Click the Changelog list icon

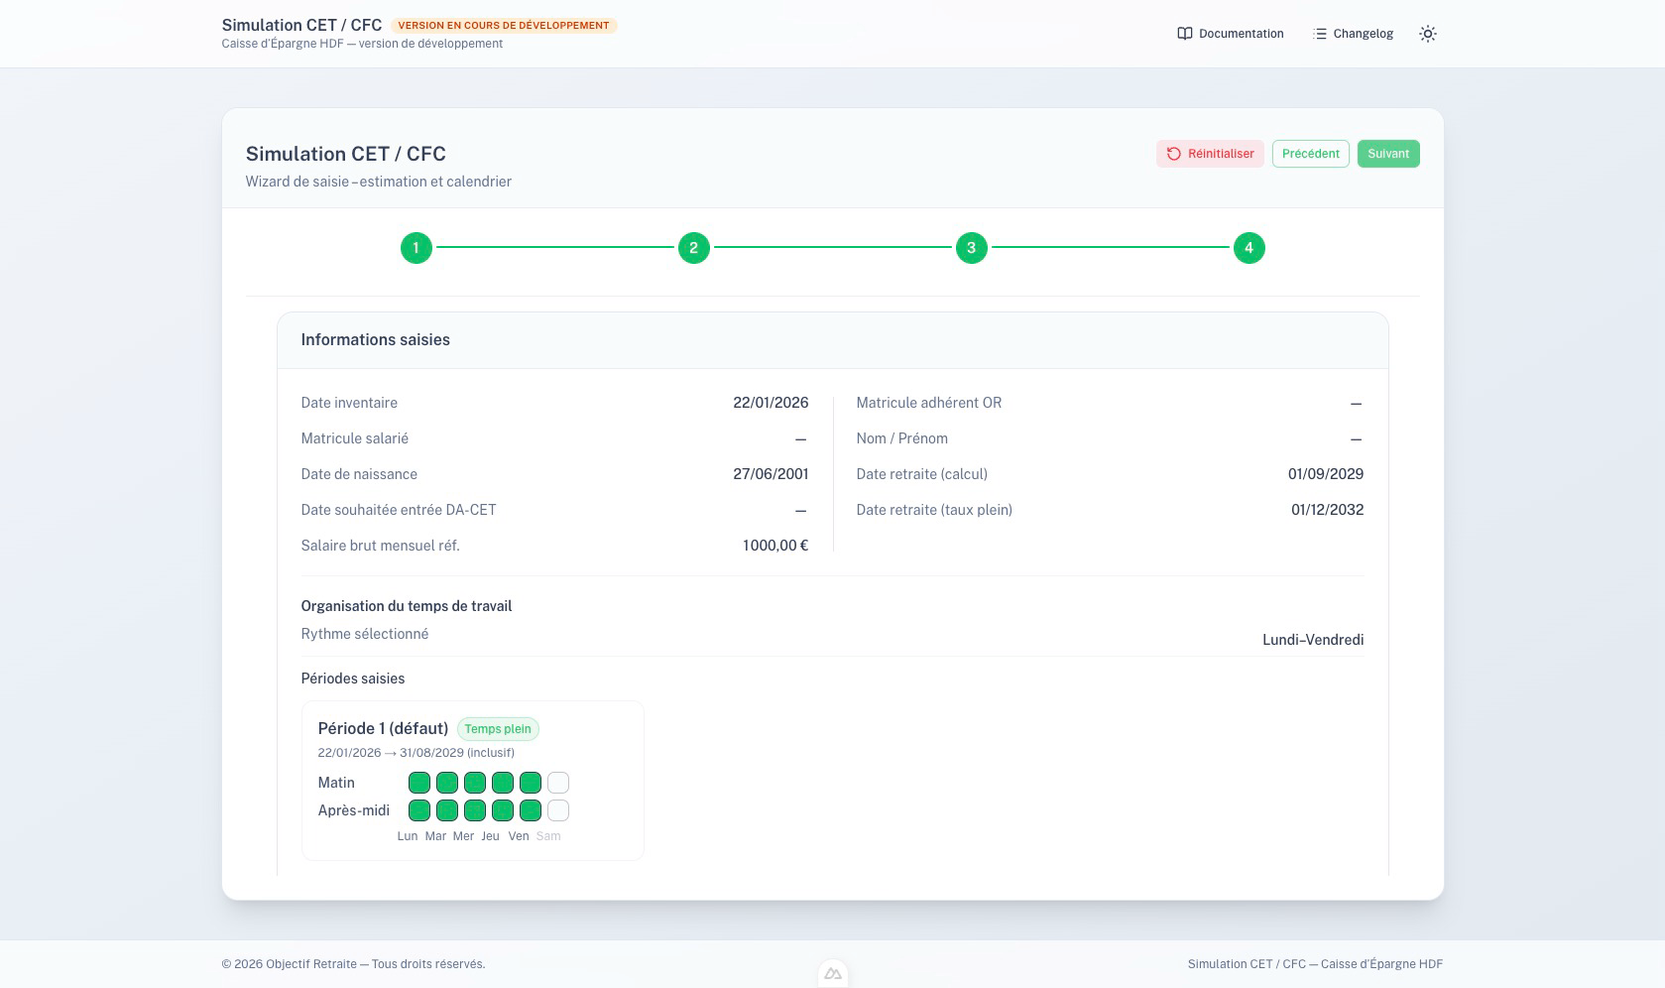click(x=1319, y=34)
